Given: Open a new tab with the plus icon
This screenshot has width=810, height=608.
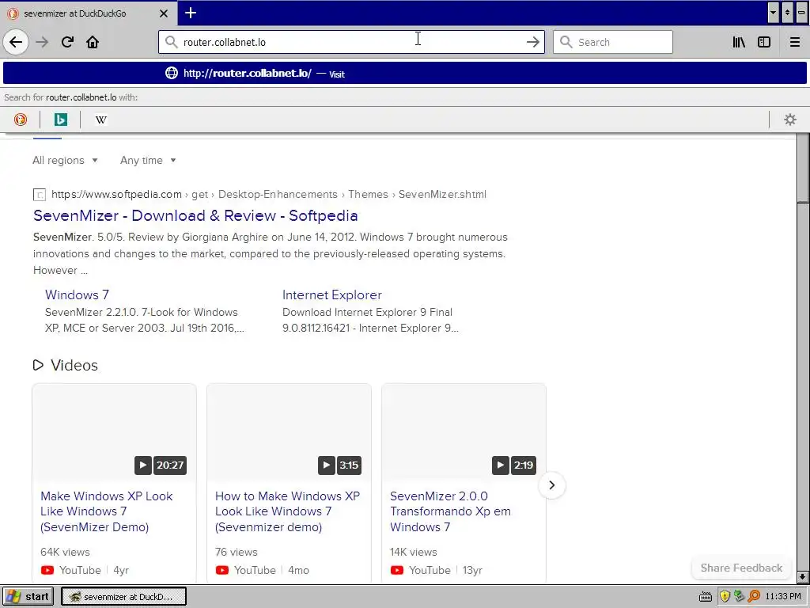Looking at the screenshot, I should (191, 13).
